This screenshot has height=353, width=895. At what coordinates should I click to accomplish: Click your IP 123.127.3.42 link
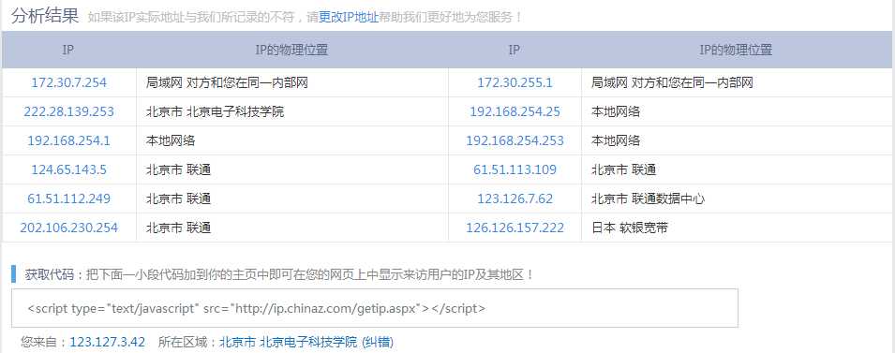108,342
